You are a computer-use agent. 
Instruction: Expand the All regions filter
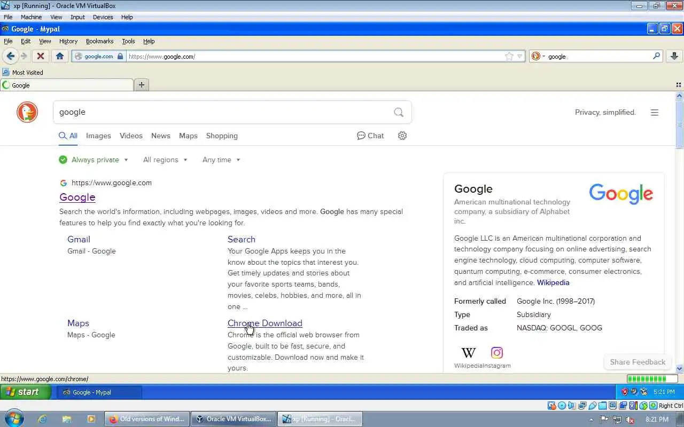coord(165,160)
